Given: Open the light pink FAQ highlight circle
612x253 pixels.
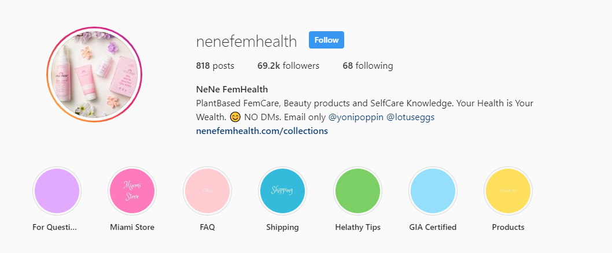Looking at the screenshot, I should pyautogui.click(x=207, y=191).
